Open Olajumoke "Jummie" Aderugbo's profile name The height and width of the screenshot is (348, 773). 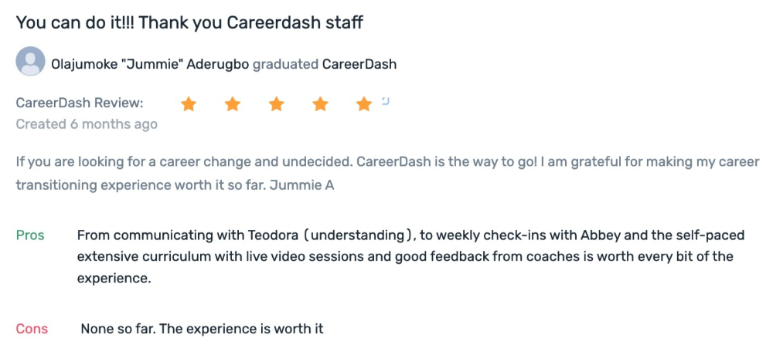(150, 65)
